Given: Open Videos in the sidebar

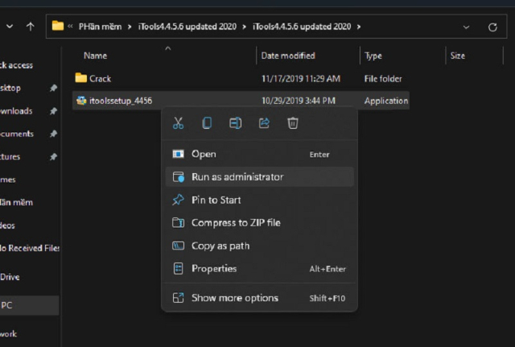Looking at the screenshot, I should (7, 225).
